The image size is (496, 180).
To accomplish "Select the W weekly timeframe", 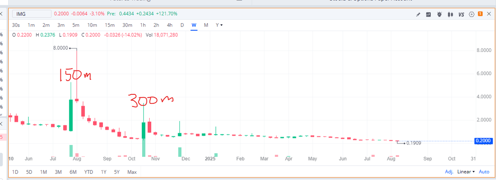I will [x=193, y=25].
